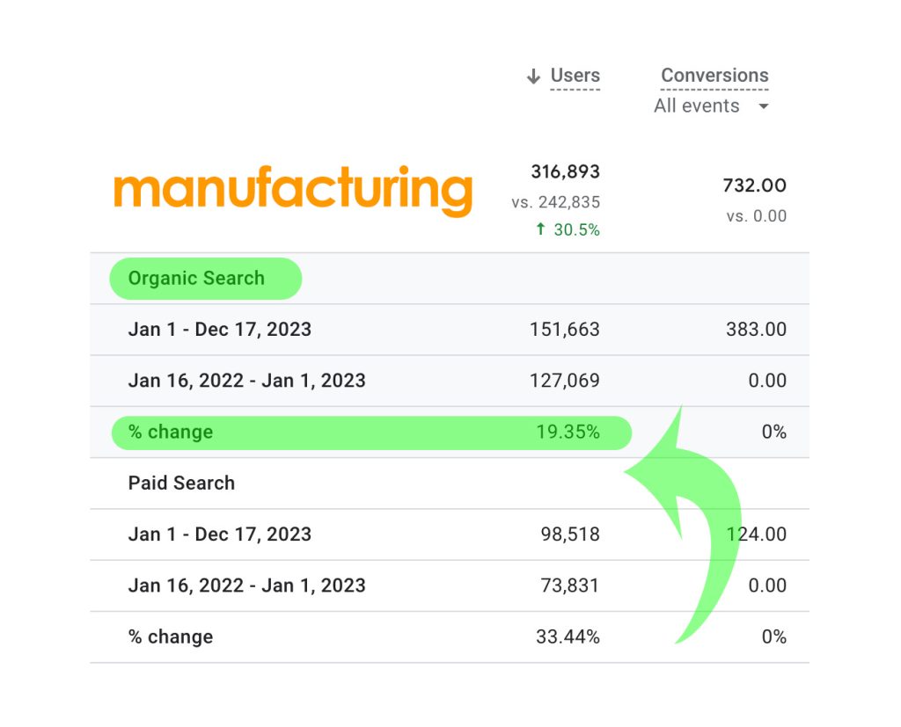Open the All events dropdown
Screen dimensions: 901x727
[x=711, y=106]
